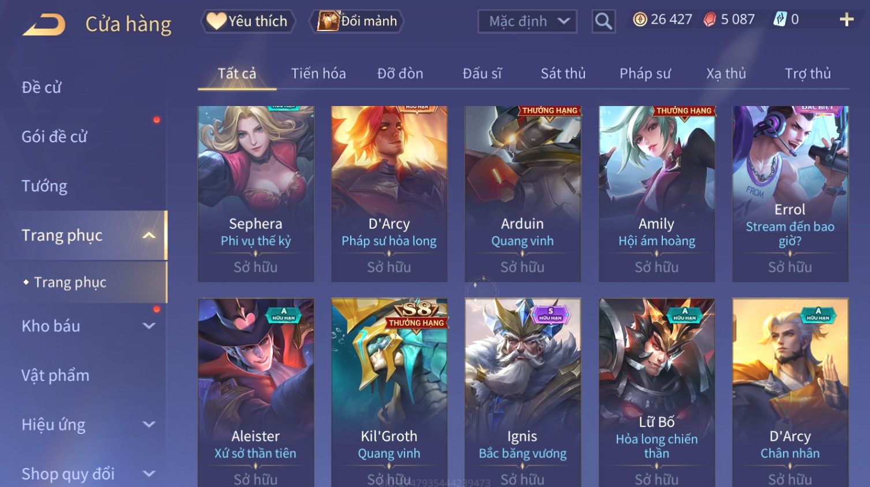Image resolution: width=870 pixels, height=487 pixels.
Task: Tap the gold coin currency icon
Action: click(640, 20)
